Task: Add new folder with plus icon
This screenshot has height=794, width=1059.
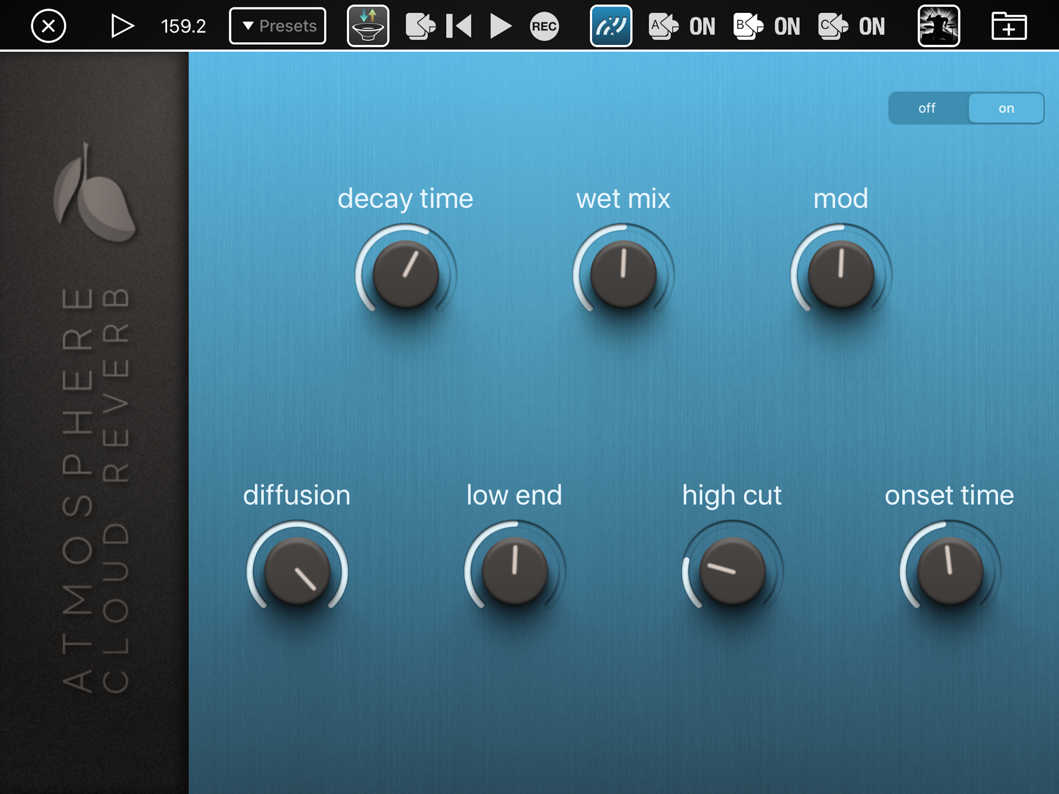Action: point(1009,26)
